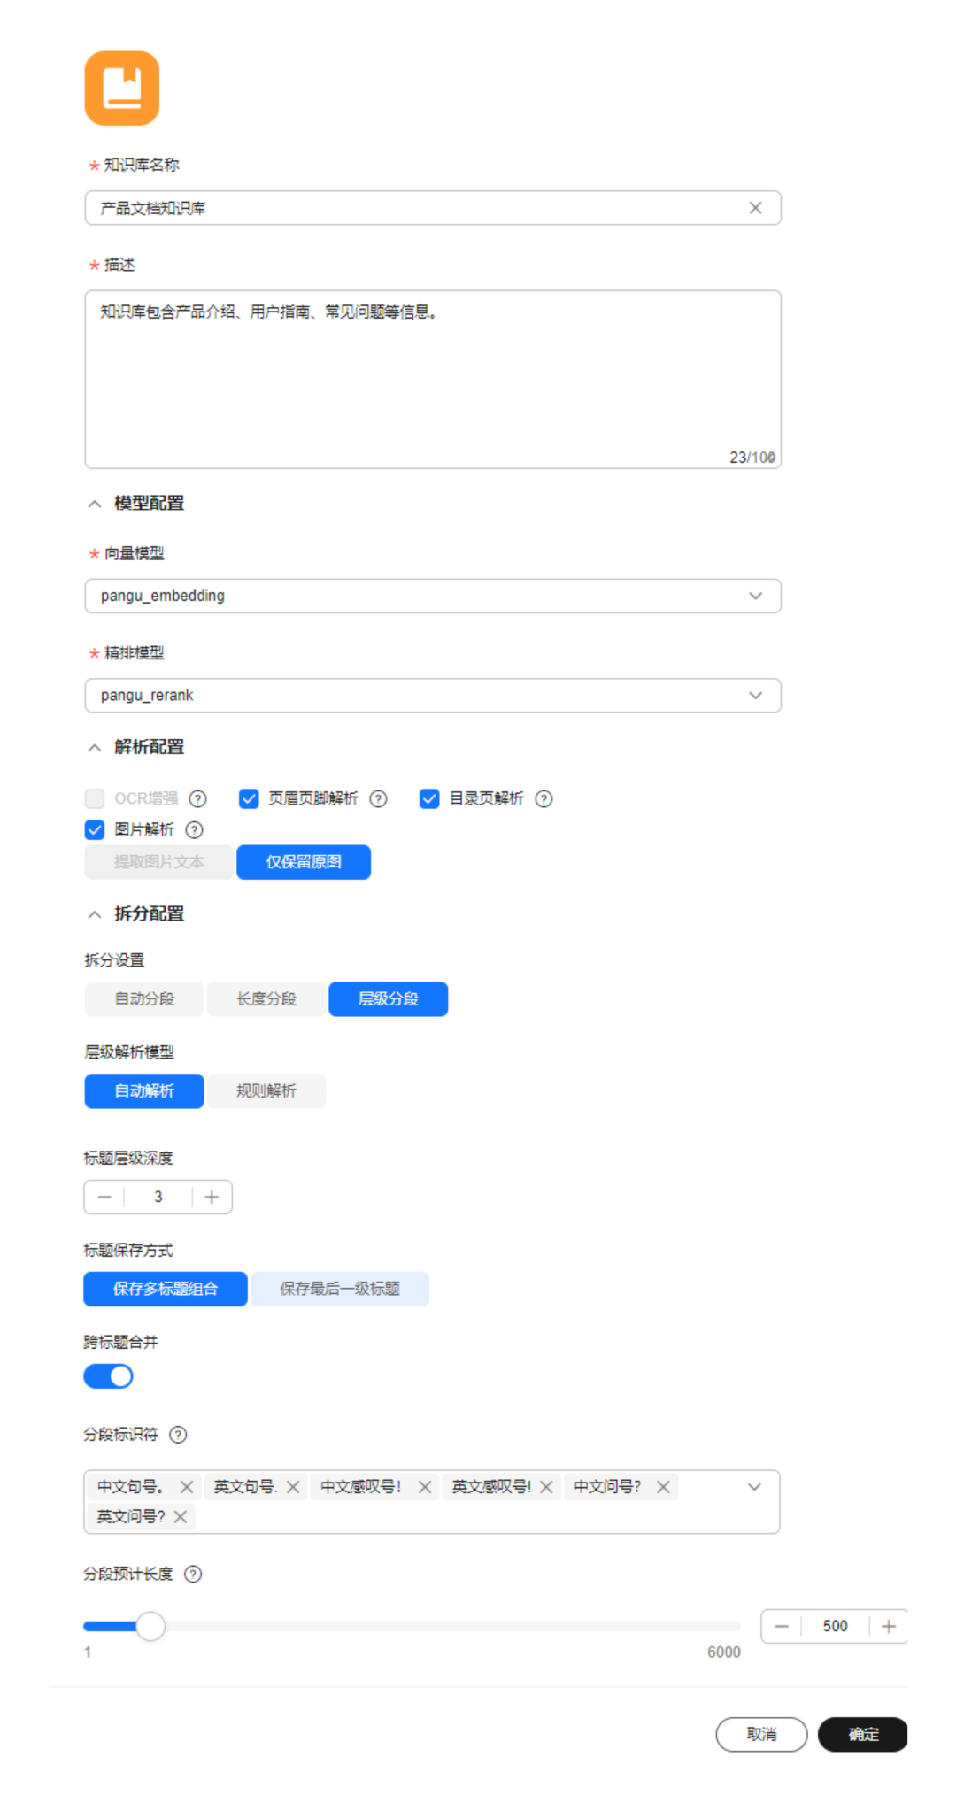The image size is (956, 1818).
Task: Click help icon beside 页眉页脚解析
Action: [378, 798]
